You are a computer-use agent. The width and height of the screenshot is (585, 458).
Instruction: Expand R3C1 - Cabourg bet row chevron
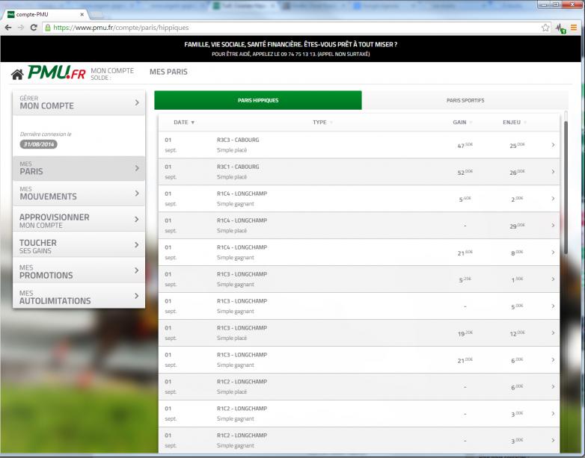(x=553, y=171)
